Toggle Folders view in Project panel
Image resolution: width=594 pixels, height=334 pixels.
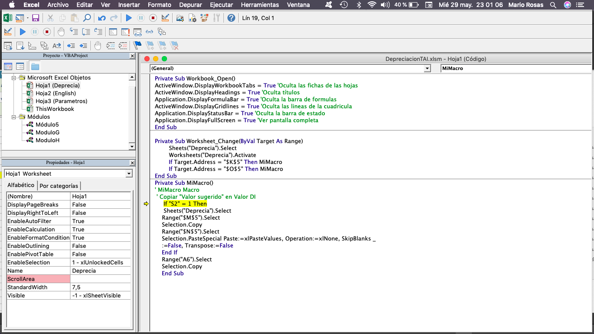35,67
